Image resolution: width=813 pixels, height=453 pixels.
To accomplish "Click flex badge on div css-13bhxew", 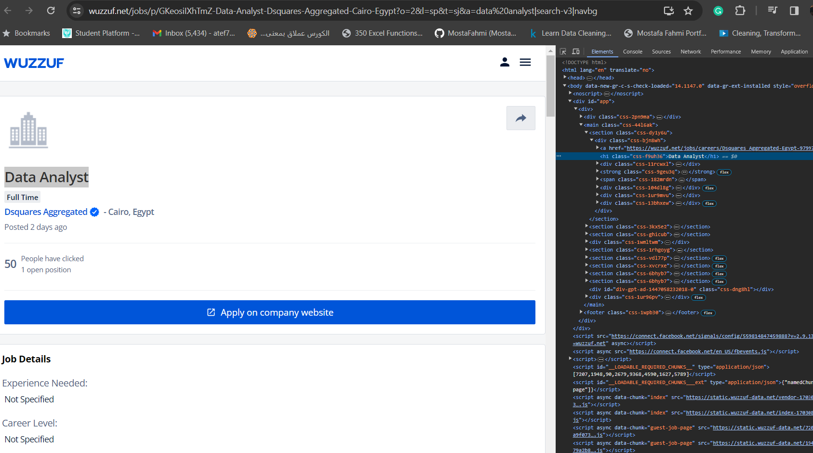I will point(709,203).
